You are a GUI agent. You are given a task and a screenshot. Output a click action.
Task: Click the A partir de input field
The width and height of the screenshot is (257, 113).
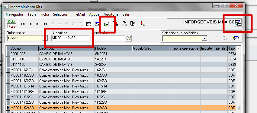pyautogui.click(x=70, y=38)
